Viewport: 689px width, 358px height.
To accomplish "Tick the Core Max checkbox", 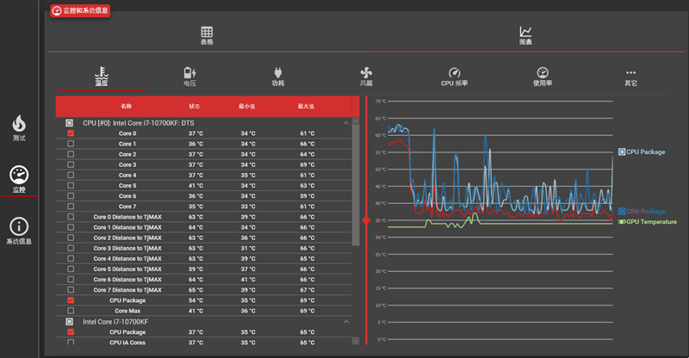I will tap(71, 311).
